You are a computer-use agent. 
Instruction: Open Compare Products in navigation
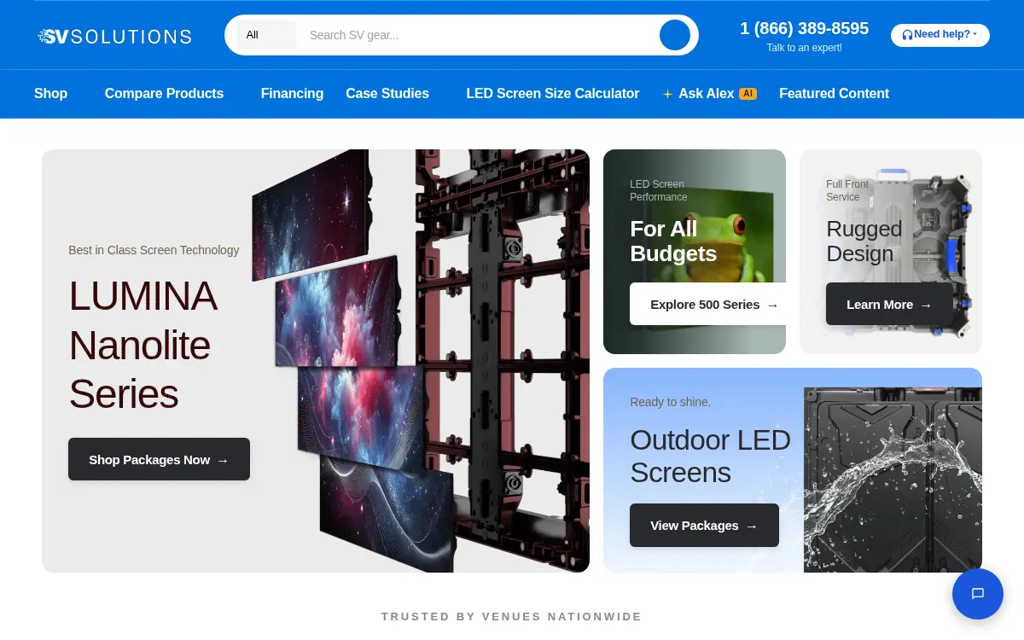pyautogui.click(x=164, y=94)
